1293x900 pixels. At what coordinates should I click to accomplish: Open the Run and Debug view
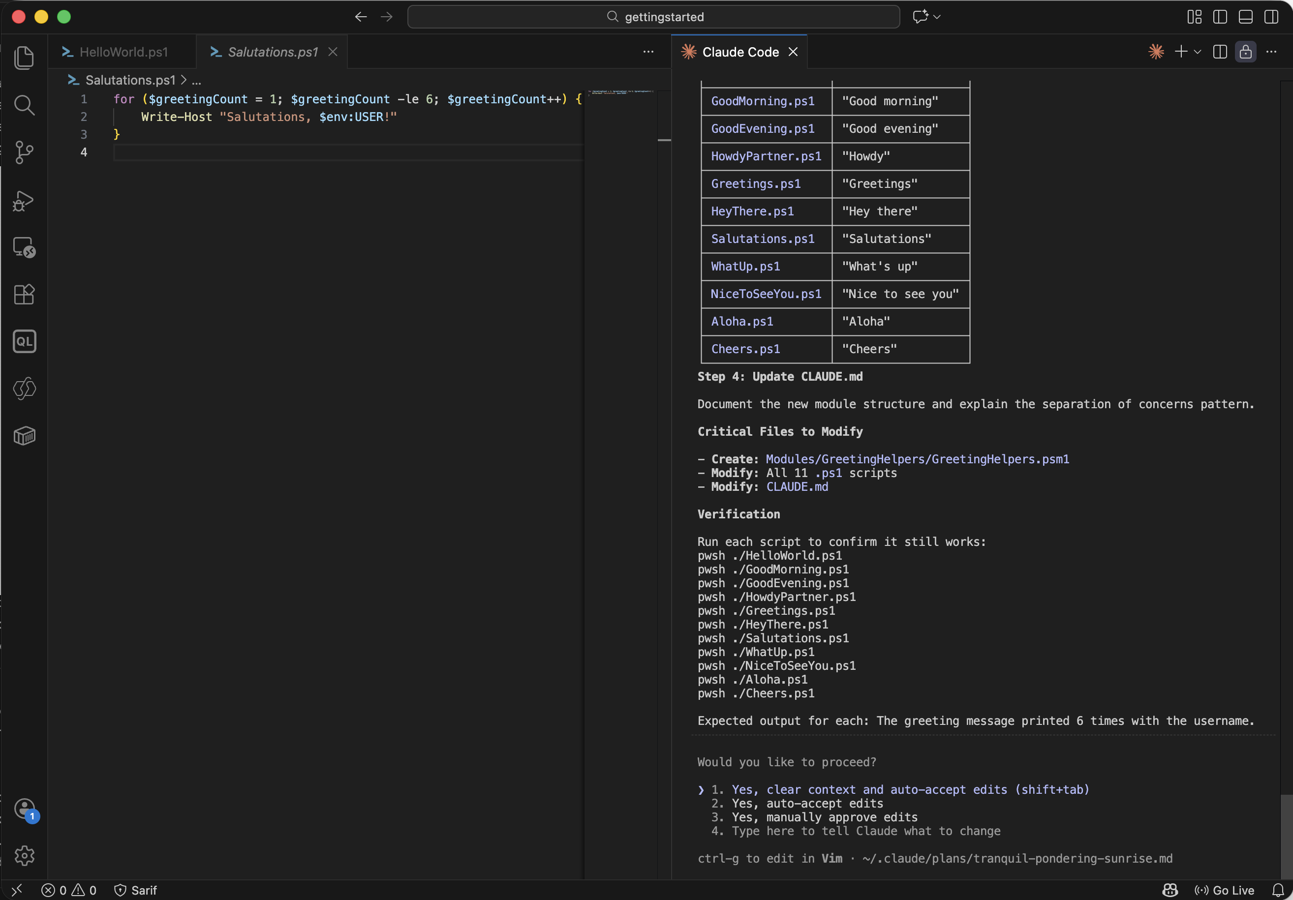click(x=25, y=201)
